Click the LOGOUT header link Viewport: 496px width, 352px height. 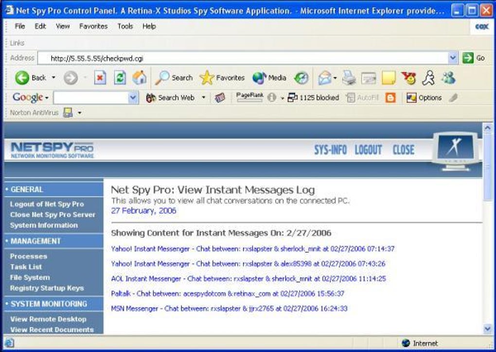coord(368,149)
